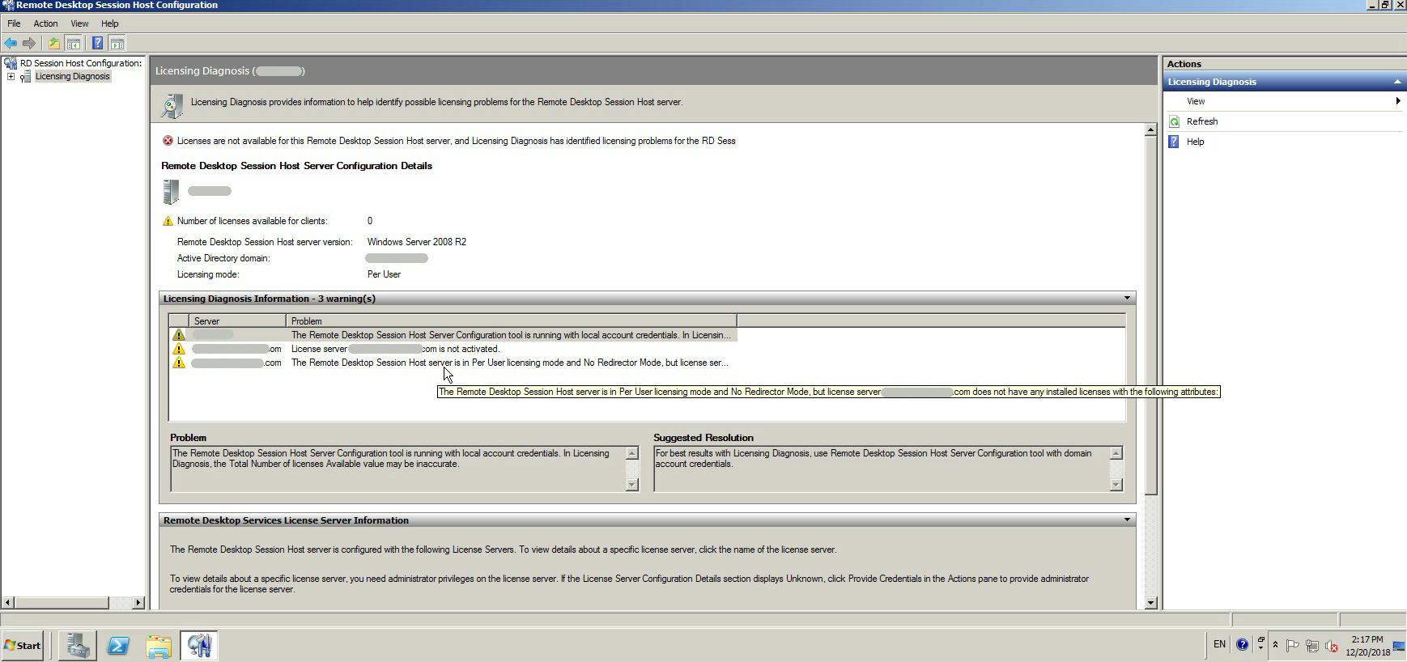The width and height of the screenshot is (1407, 662).
Task: Click the Action Center flag tray icon
Action: pyautogui.click(x=1292, y=645)
